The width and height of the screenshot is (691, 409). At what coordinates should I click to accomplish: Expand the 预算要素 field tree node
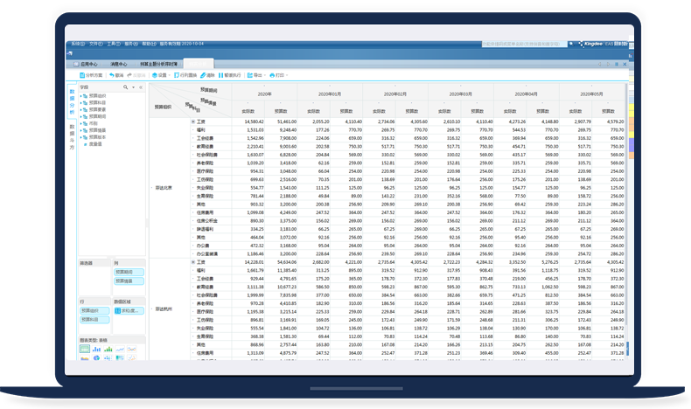(81, 109)
